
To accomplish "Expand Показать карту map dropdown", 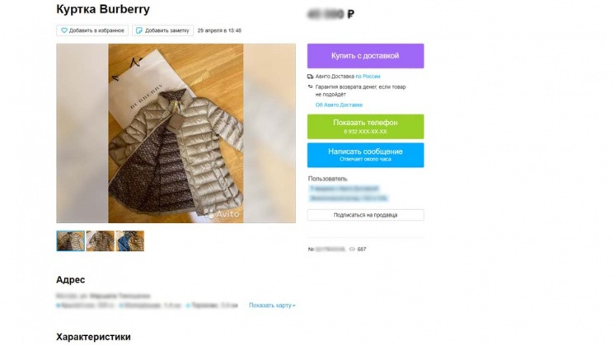I will [x=272, y=305].
